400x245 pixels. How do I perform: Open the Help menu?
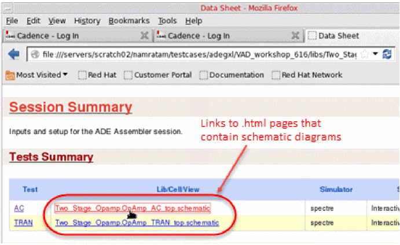point(193,21)
